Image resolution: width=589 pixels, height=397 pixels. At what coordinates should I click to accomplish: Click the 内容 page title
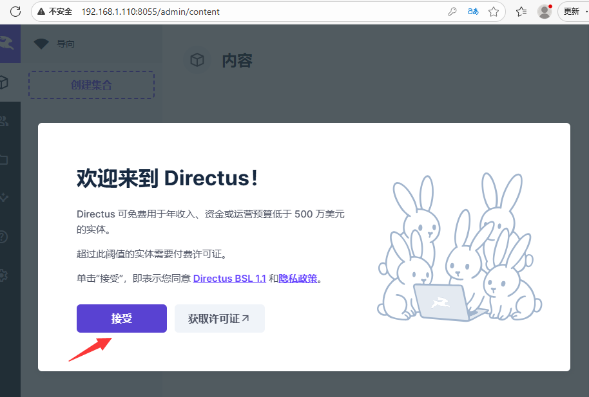click(237, 60)
